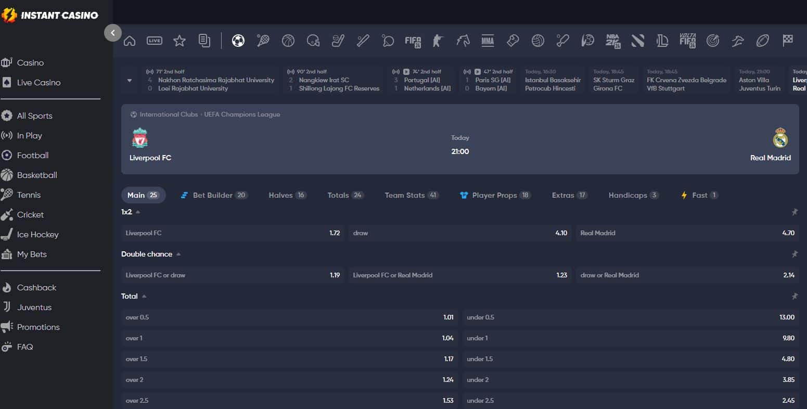Select the American football helmet icon
Viewport: 807px width, 409px height.
pos(313,41)
